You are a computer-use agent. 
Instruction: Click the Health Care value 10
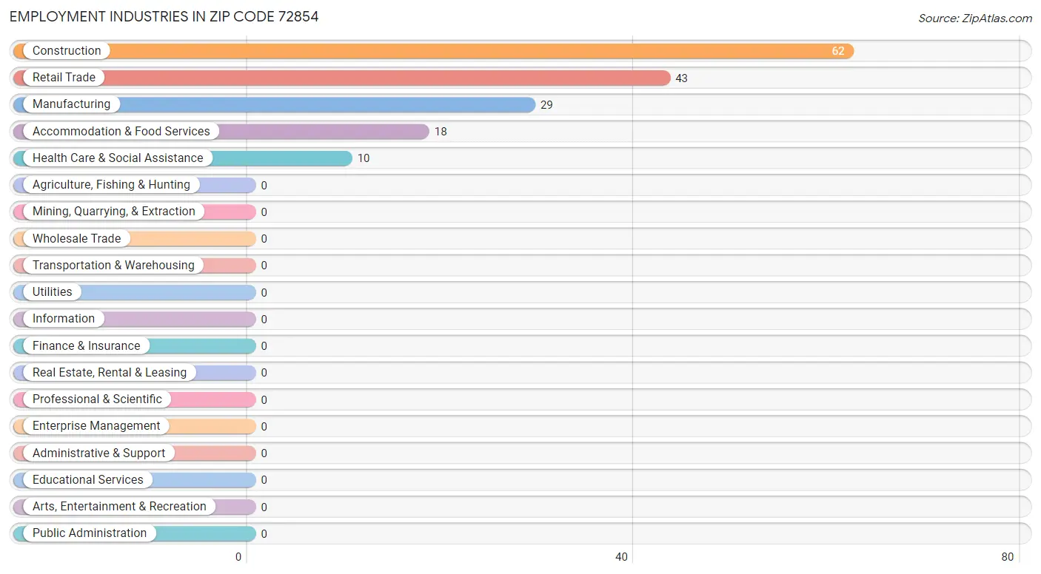click(364, 158)
